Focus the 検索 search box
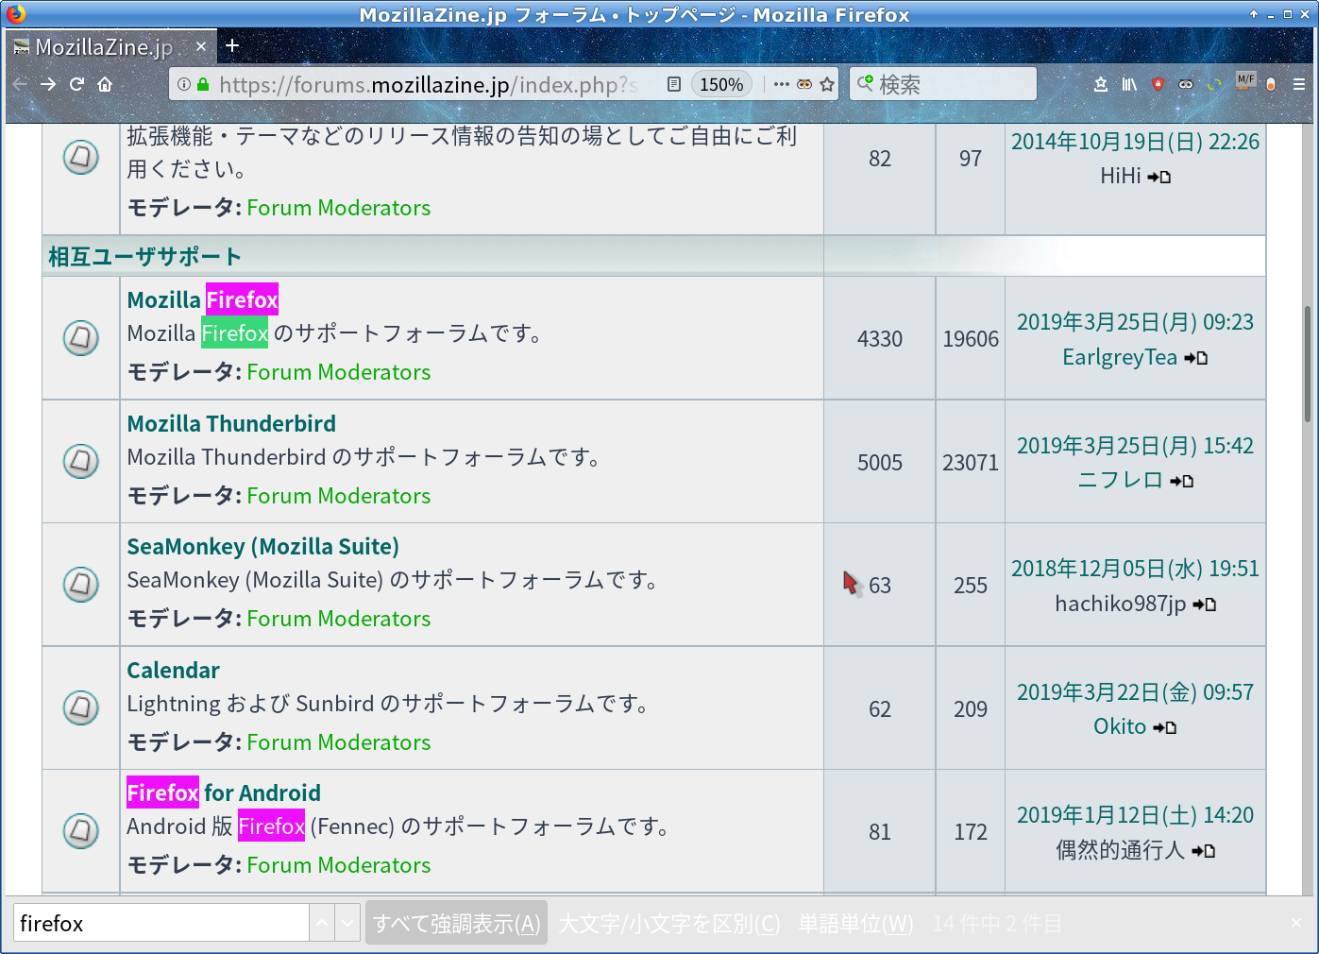Image resolution: width=1319 pixels, height=954 pixels. (942, 84)
